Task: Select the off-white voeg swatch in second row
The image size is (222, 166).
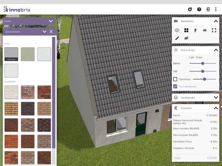Action: coord(11,71)
